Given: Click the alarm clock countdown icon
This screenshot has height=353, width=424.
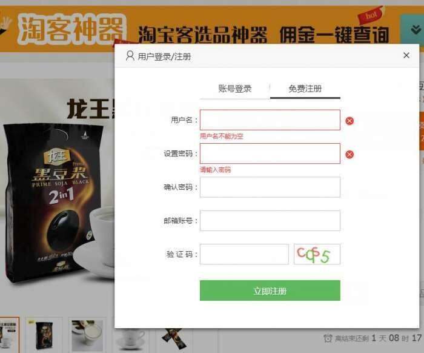Looking at the screenshot, I should pos(328,338).
